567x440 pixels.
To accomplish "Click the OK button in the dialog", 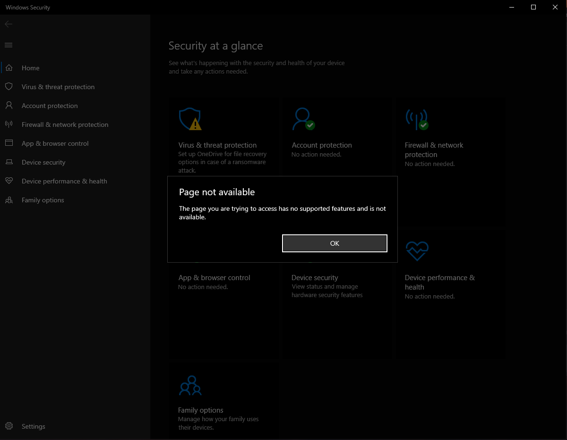I will [x=335, y=243].
